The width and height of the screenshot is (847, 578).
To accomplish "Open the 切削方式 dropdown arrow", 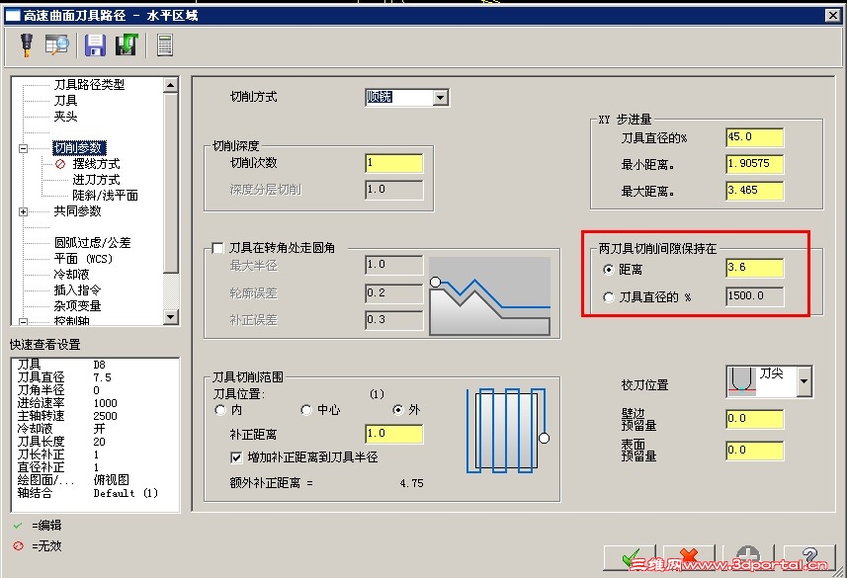I will 440,98.
